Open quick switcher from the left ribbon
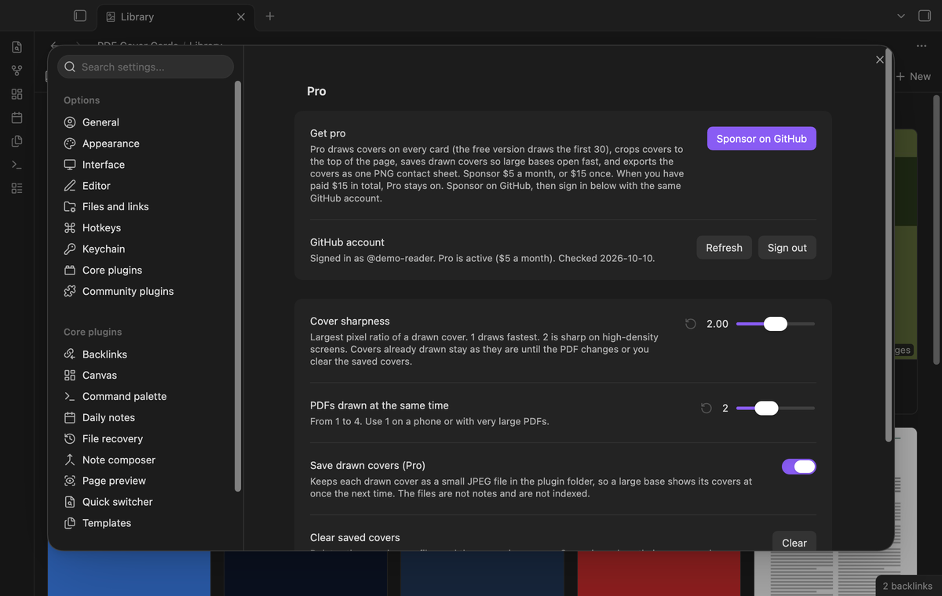 16,47
